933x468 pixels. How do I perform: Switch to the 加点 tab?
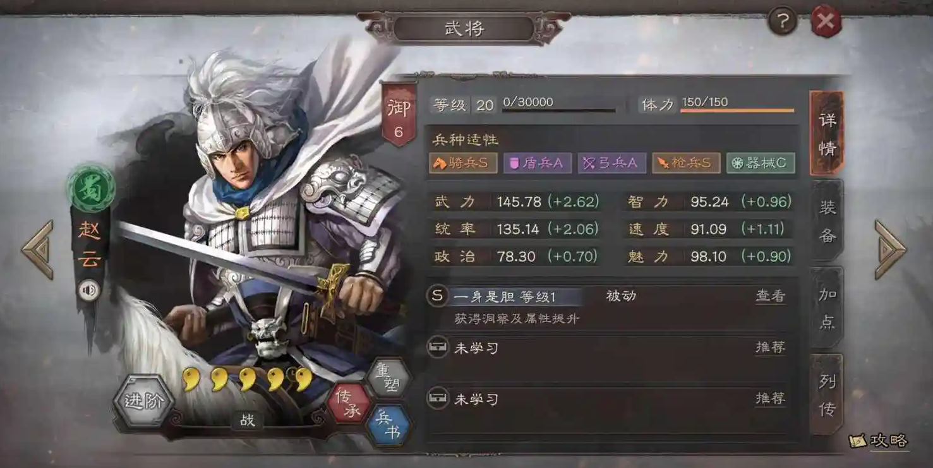pyautogui.click(x=827, y=308)
